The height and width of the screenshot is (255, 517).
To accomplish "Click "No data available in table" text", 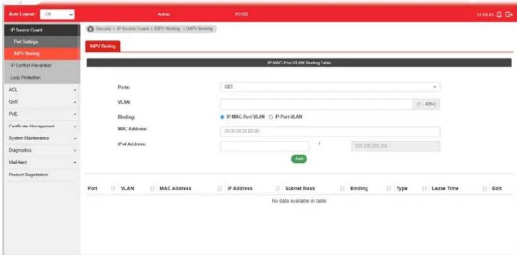I will pyautogui.click(x=299, y=201).
